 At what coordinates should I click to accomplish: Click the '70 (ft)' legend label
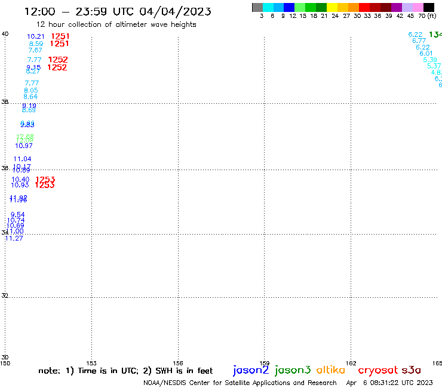point(427,16)
